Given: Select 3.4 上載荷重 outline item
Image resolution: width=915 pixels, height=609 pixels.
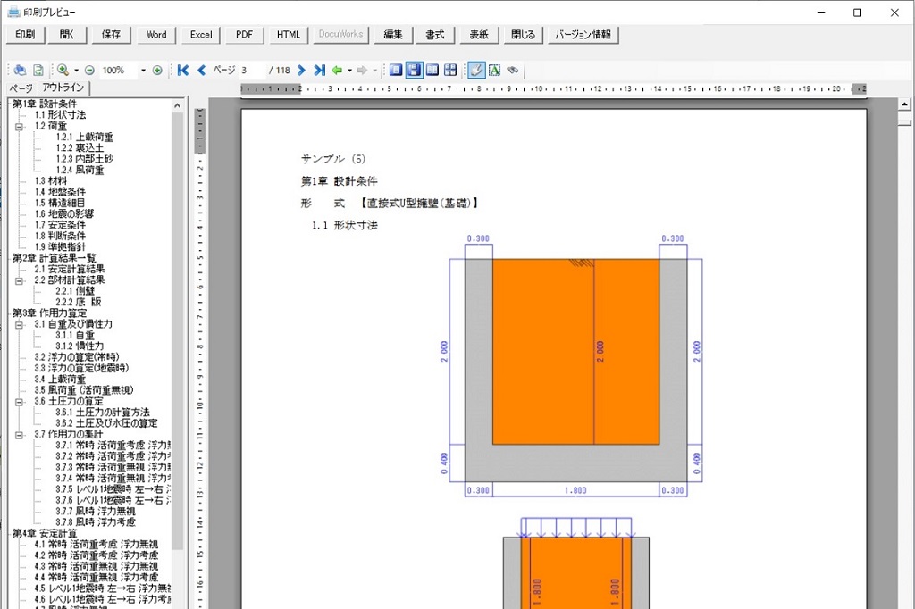Looking at the screenshot, I should (60, 380).
